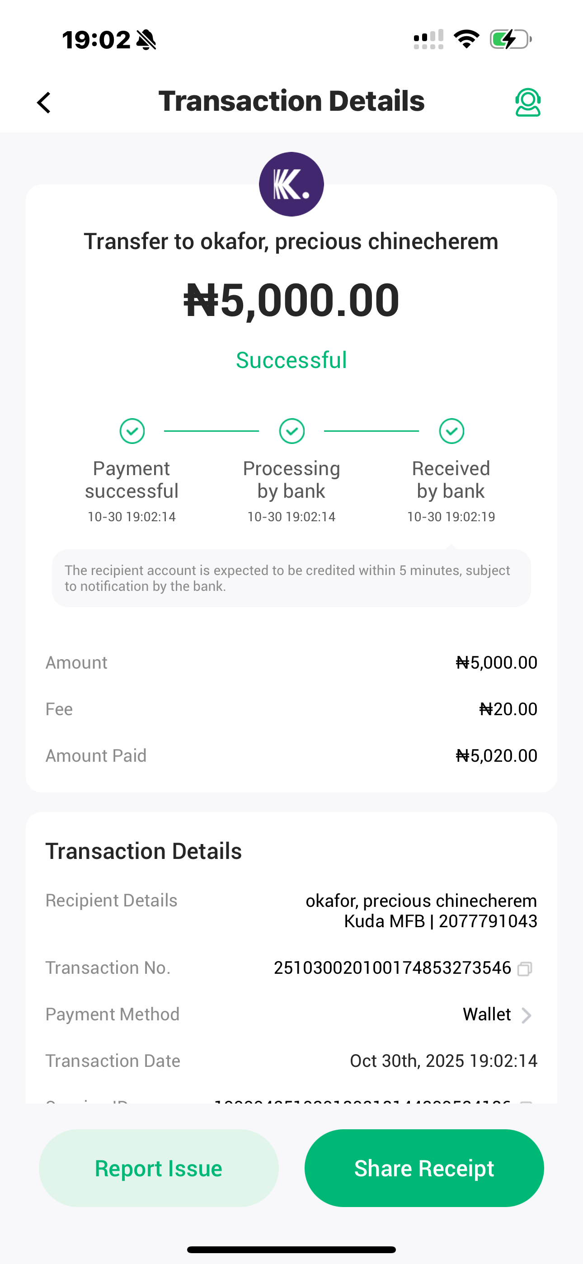Tap the Processing by bank checkmark
The width and height of the screenshot is (583, 1264).
291,431
